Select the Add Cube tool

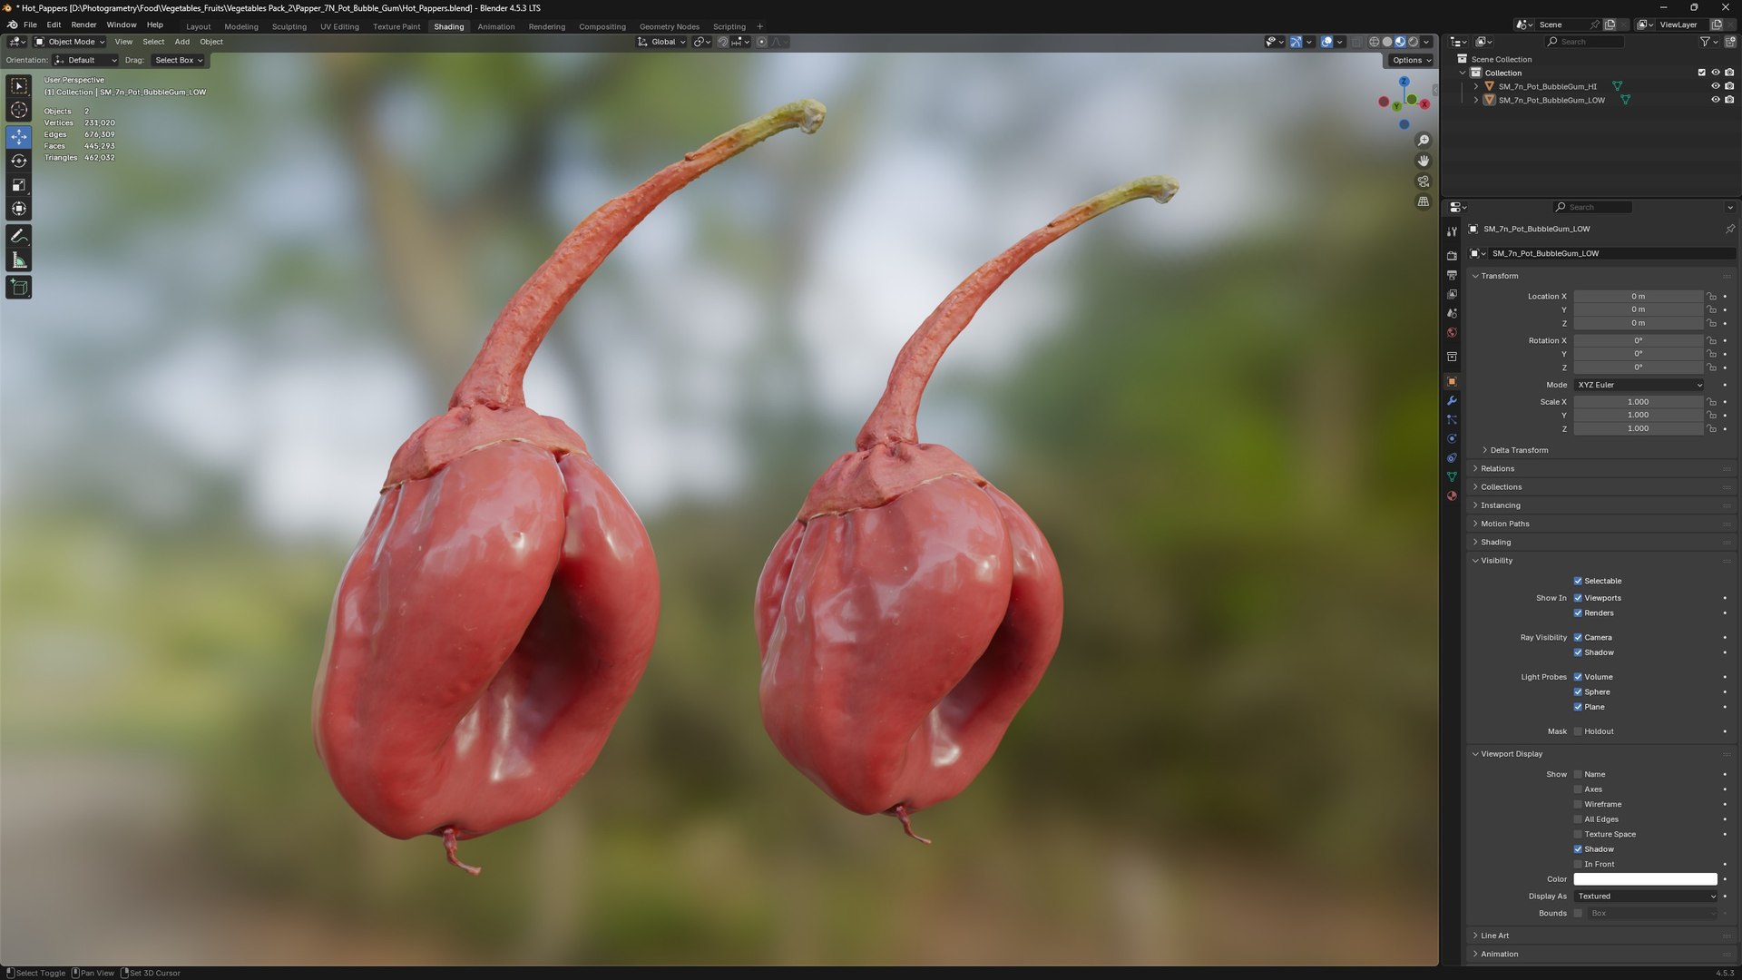pos(19,288)
